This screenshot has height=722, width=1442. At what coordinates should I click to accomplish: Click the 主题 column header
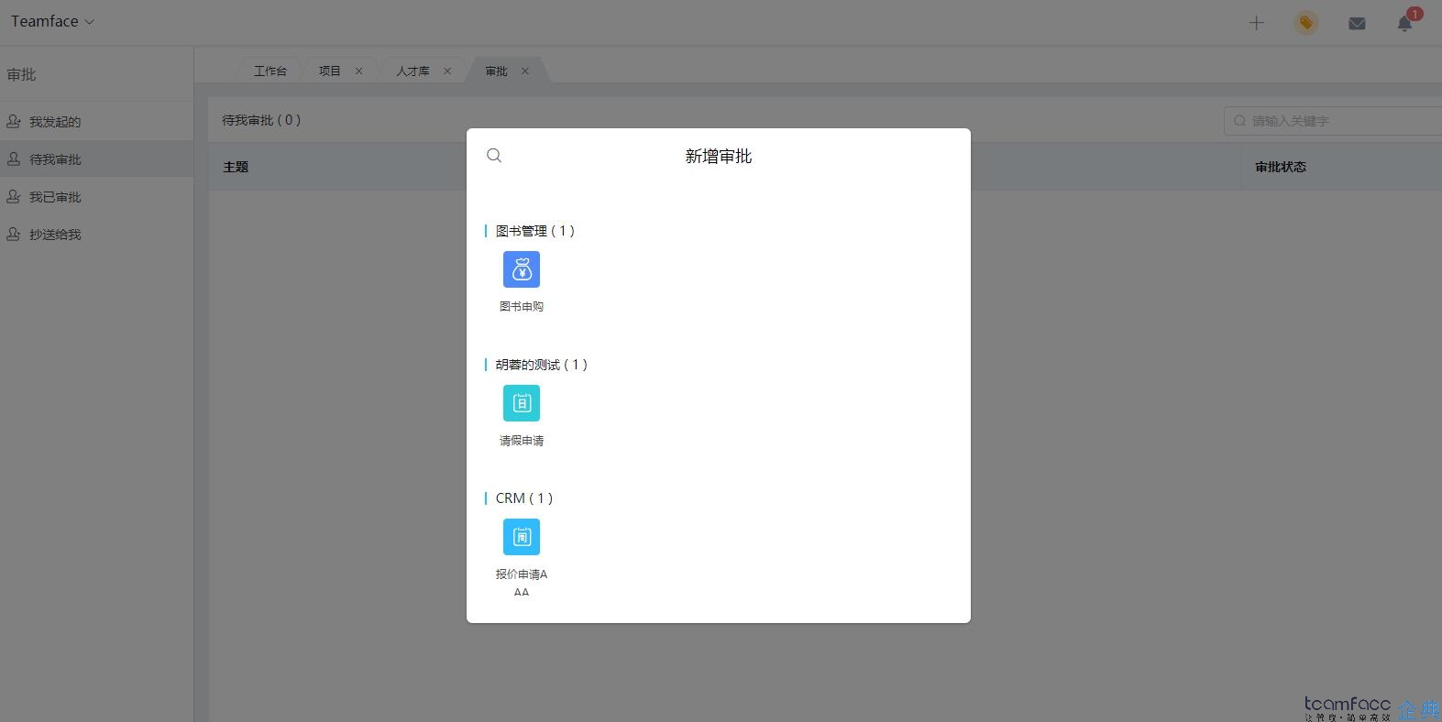tap(236, 167)
